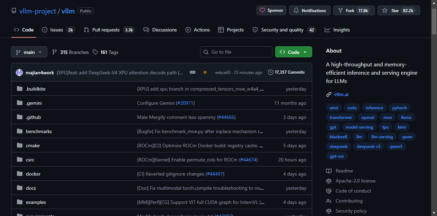Open commit message for docs folder
437x216 pixels.
(x=201, y=188)
